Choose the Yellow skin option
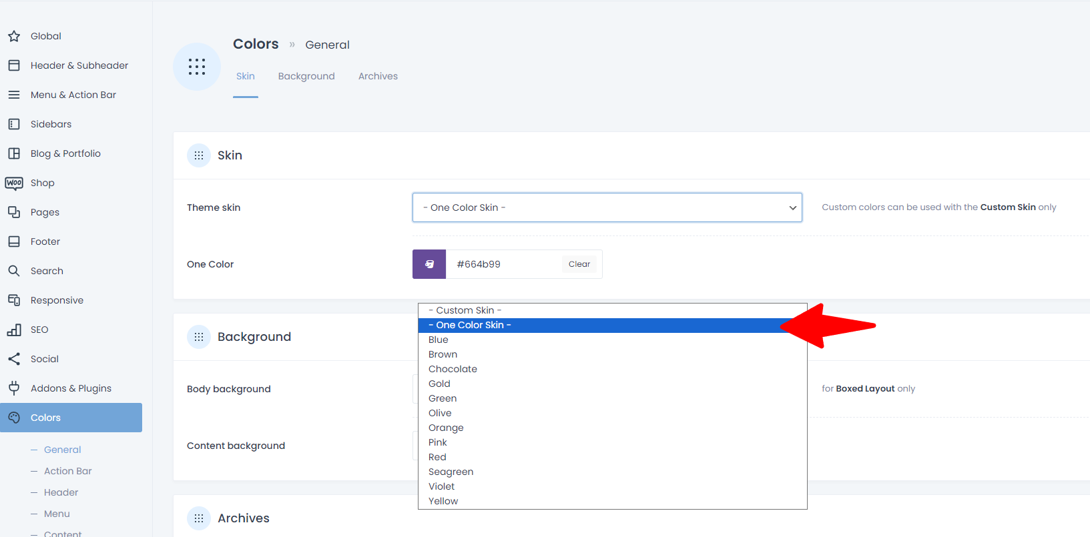Viewport: 1090px width, 537px height. point(612,501)
